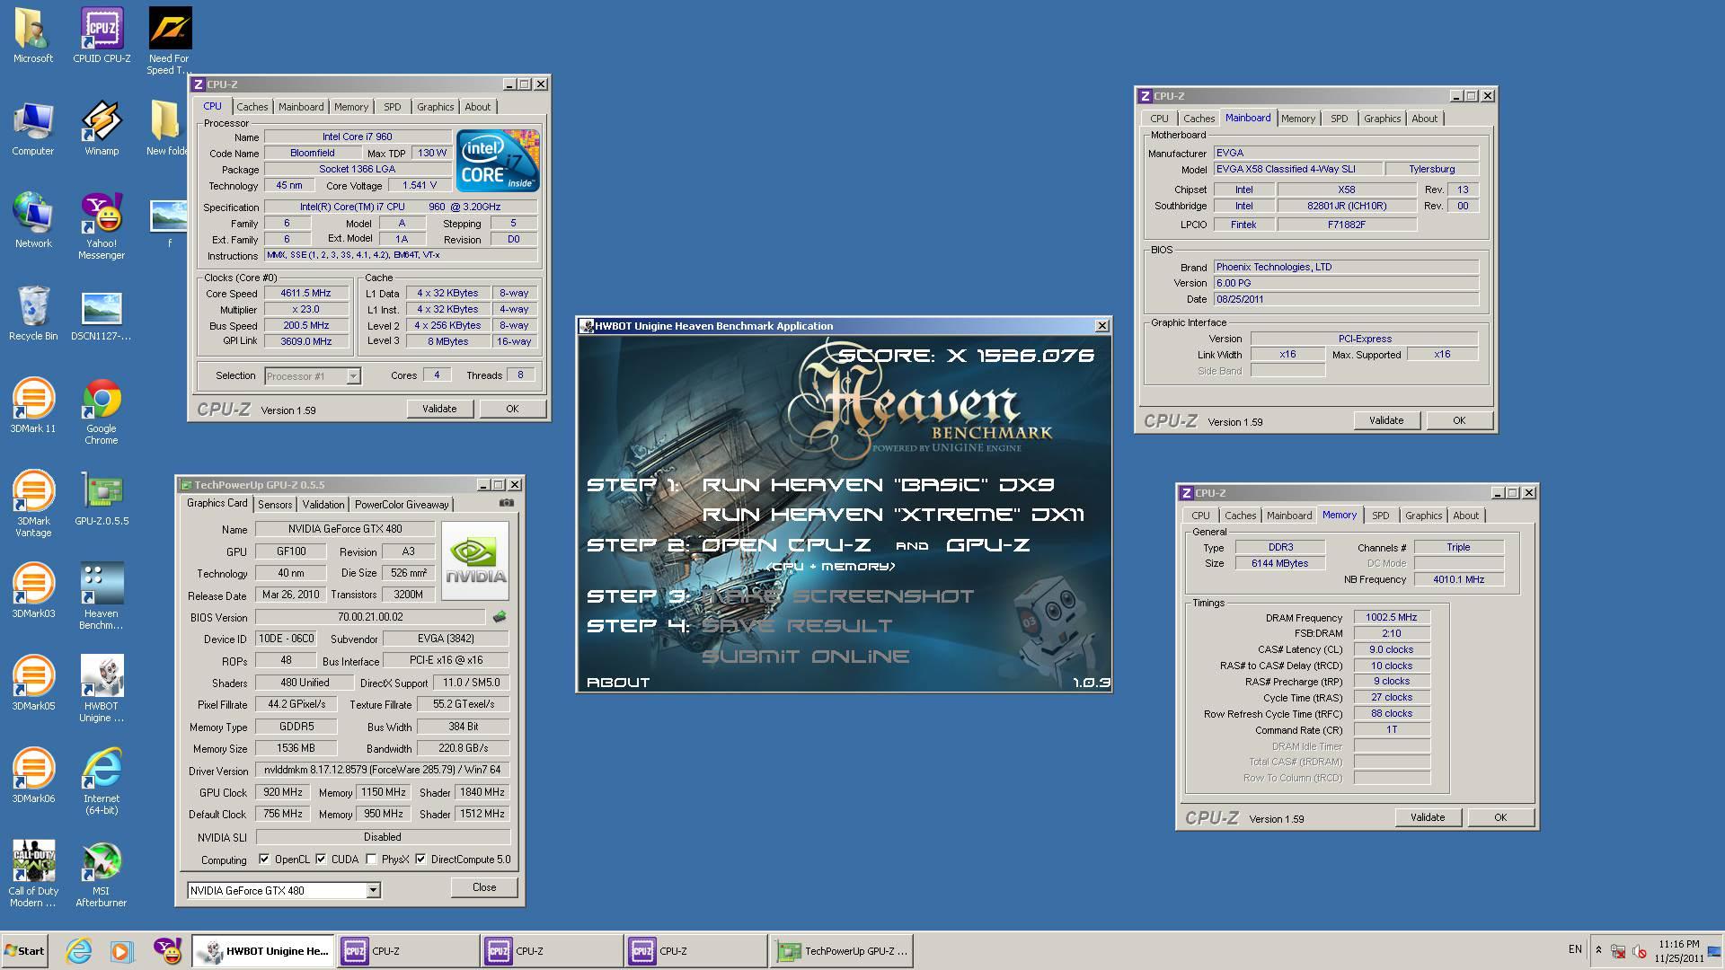1725x970 pixels.
Task: Click Run Heaven "Basic" DX9
Action: point(878,485)
